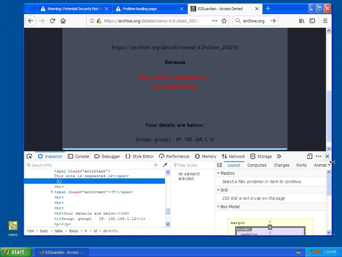Screen dimensions: 342x257
Task: Submit the archive.org search with the arrow
Action: (273, 21)
